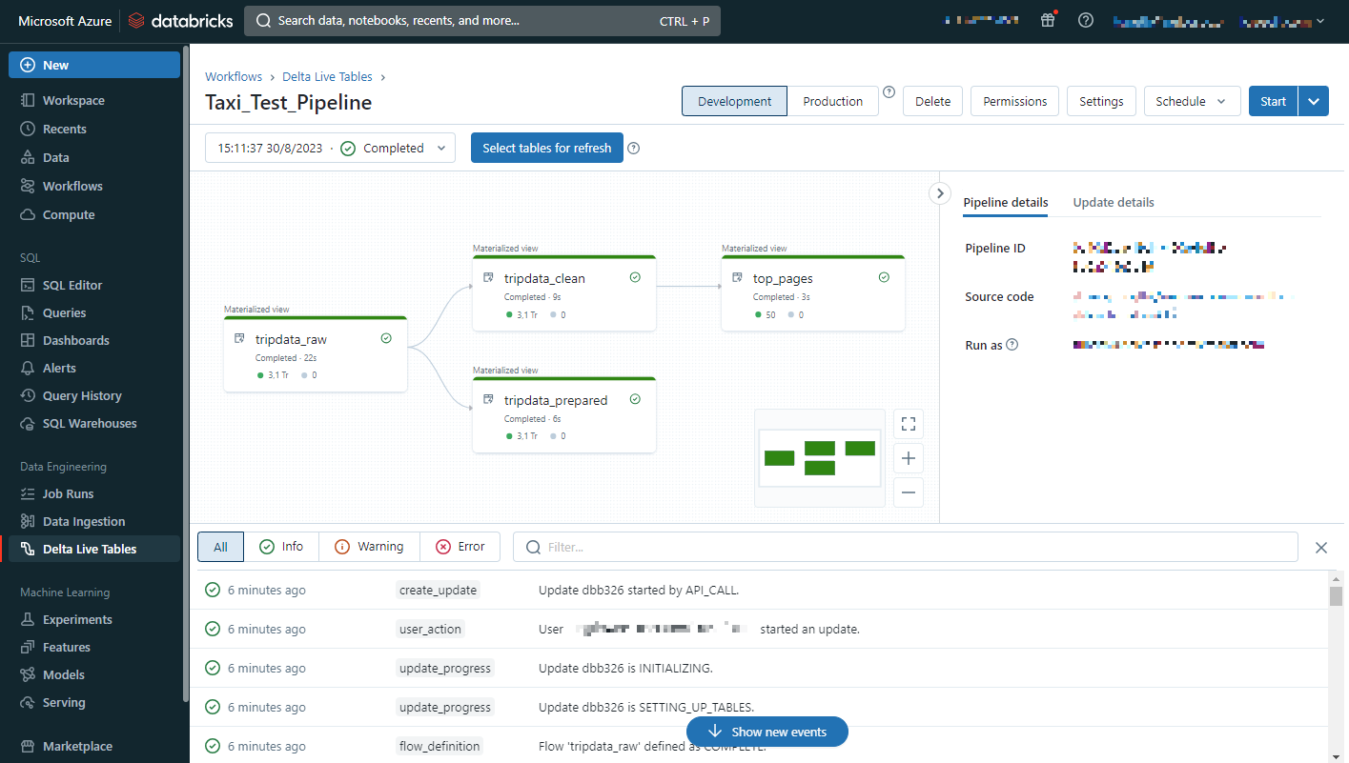Screen dimensions: 1349x763
Task: Filter events by Error level
Action: click(460, 547)
